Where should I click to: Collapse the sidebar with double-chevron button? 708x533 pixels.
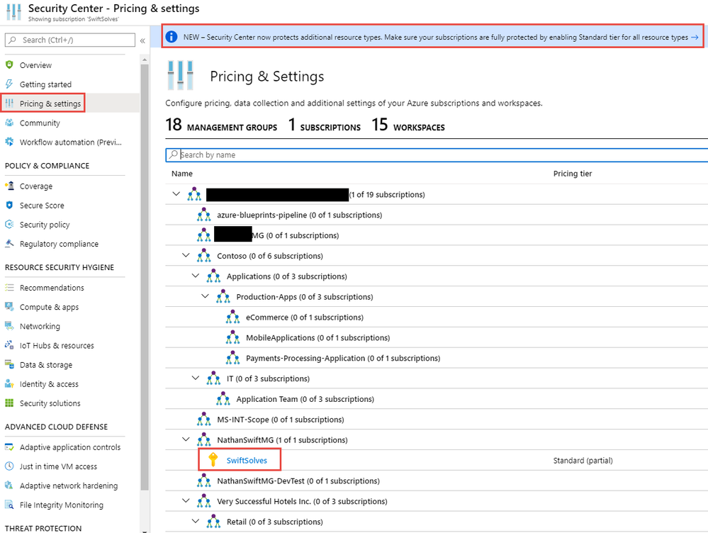click(142, 40)
